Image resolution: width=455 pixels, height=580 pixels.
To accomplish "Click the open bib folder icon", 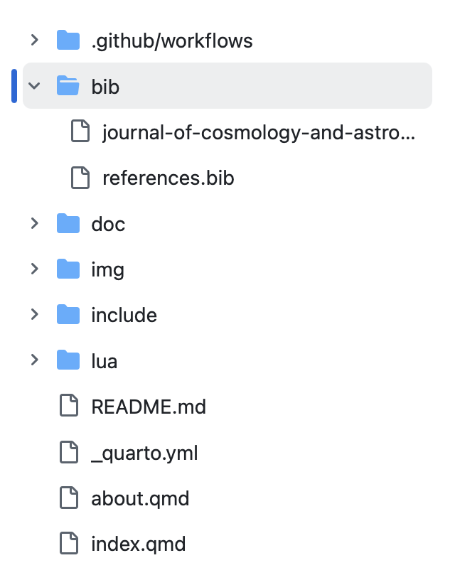I will (x=68, y=87).
